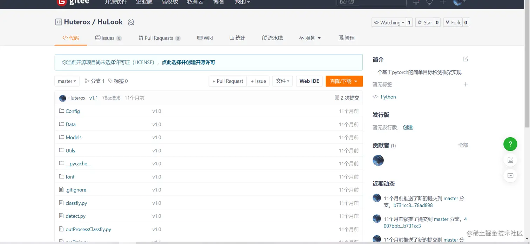Open commit hash 78ad898
Screen dimensions: 530x244
pyautogui.click(x=111, y=98)
